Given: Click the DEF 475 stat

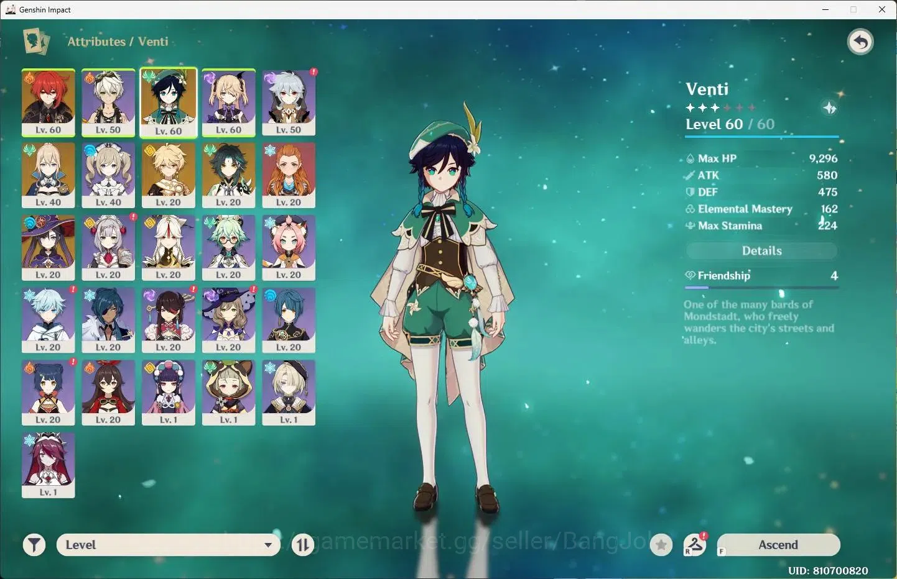Looking at the screenshot, I should 761,192.
